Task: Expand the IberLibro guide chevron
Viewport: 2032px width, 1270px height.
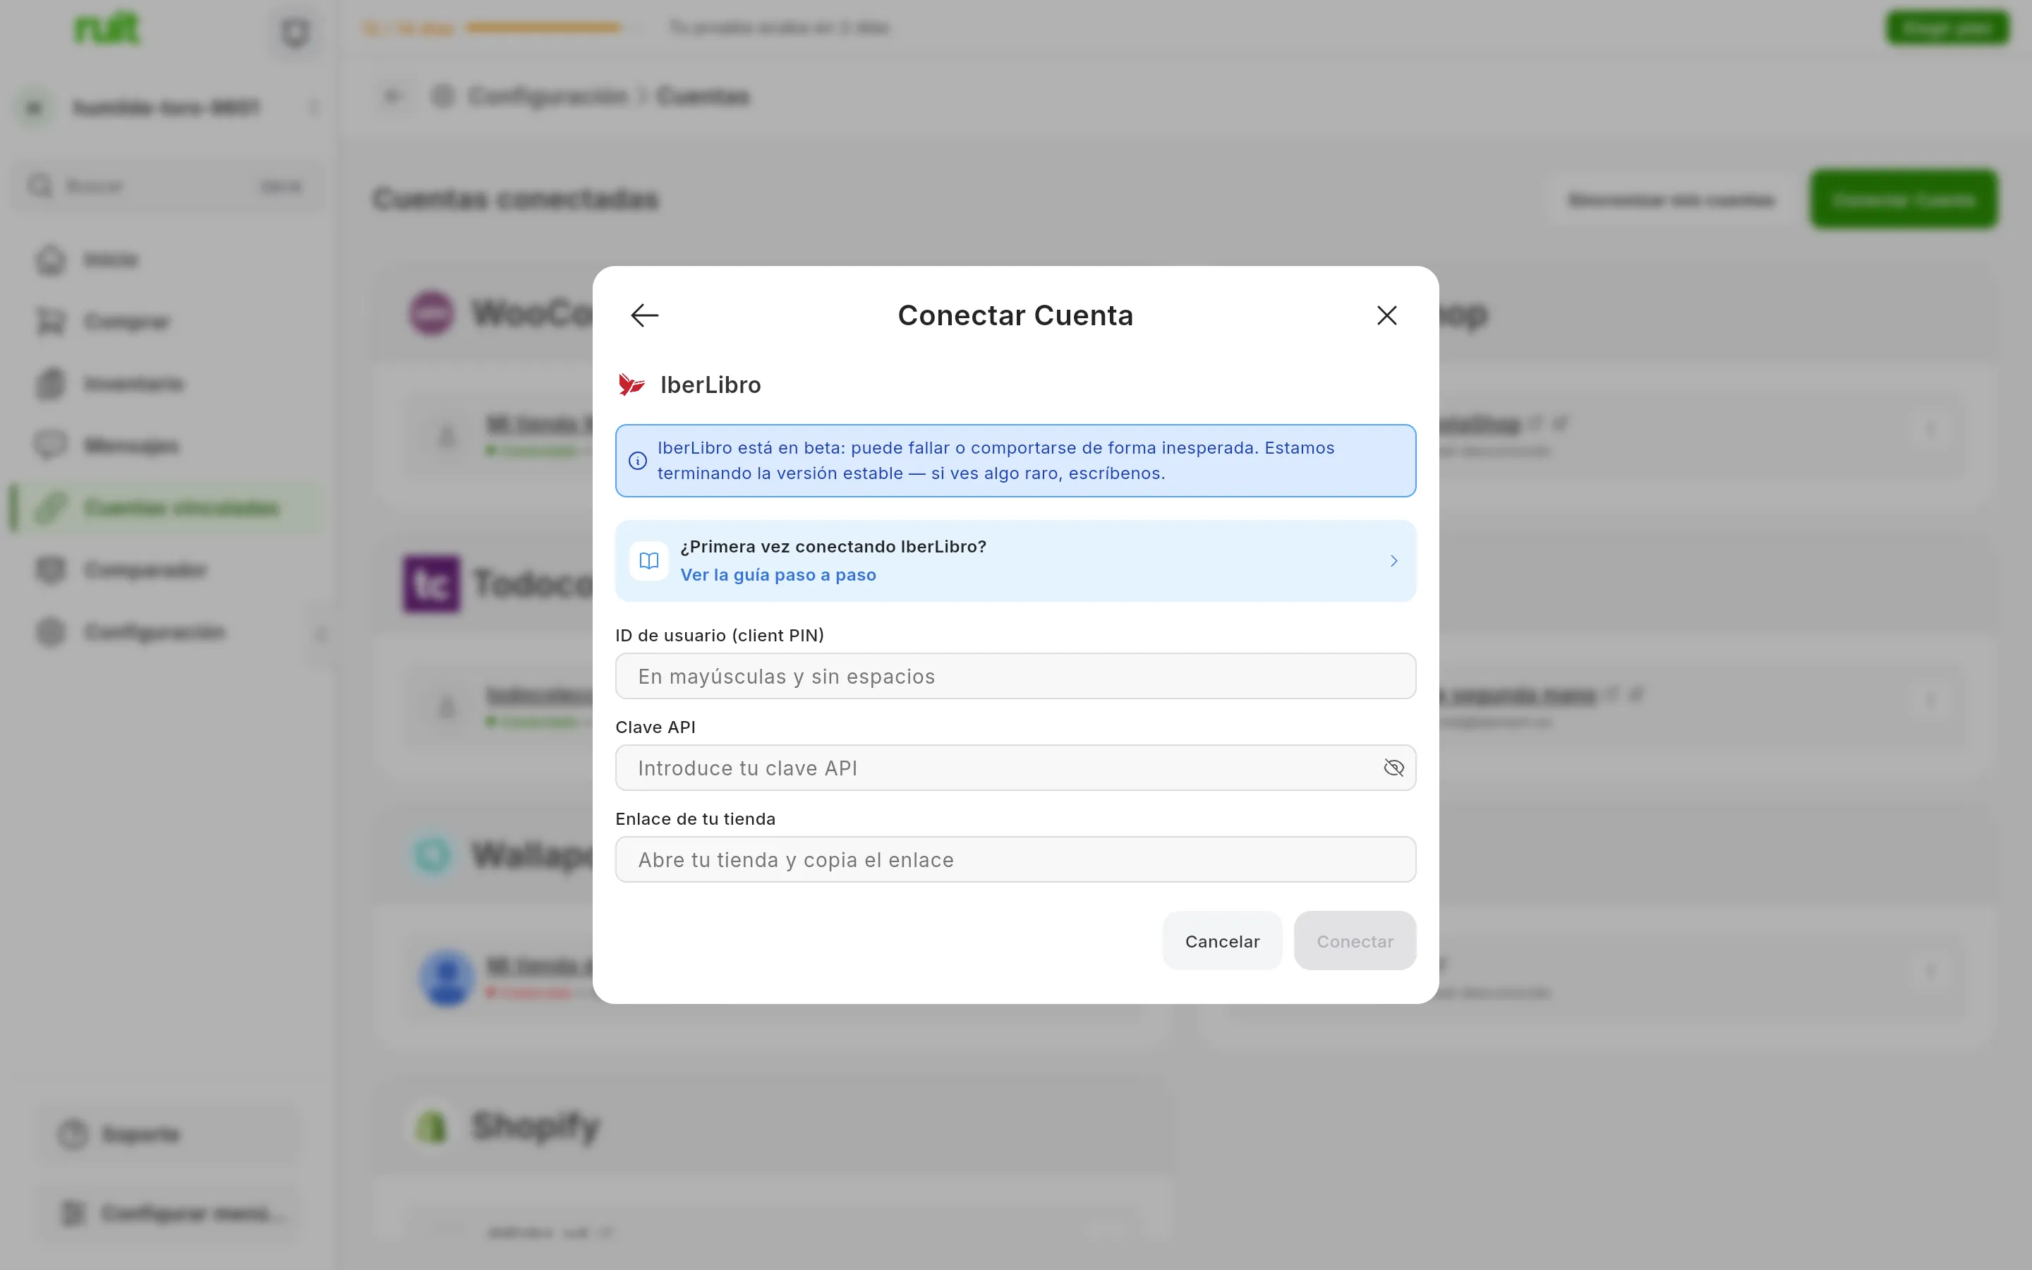Action: click(x=1394, y=560)
